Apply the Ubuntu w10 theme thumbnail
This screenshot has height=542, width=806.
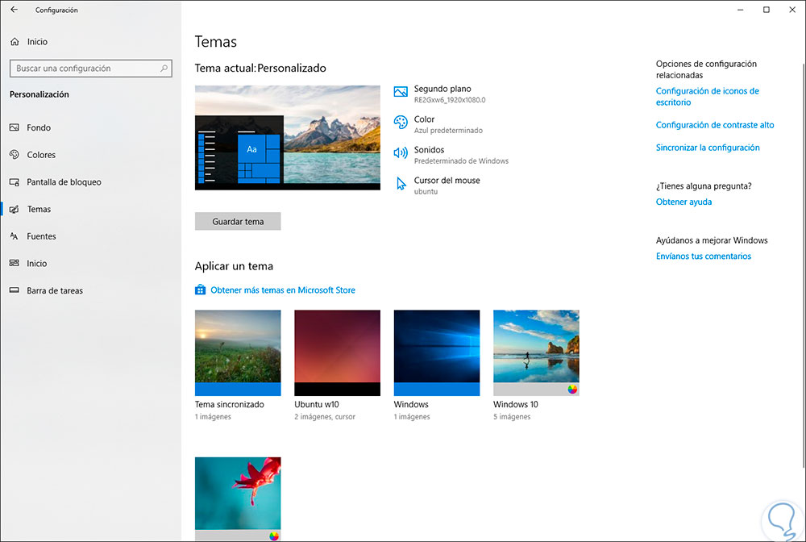(x=337, y=352)
